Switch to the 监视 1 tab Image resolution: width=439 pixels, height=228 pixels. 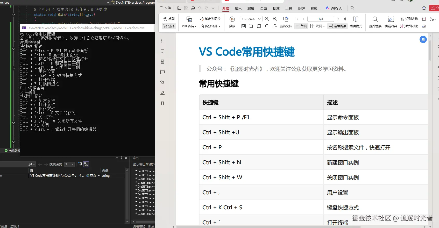15,226
